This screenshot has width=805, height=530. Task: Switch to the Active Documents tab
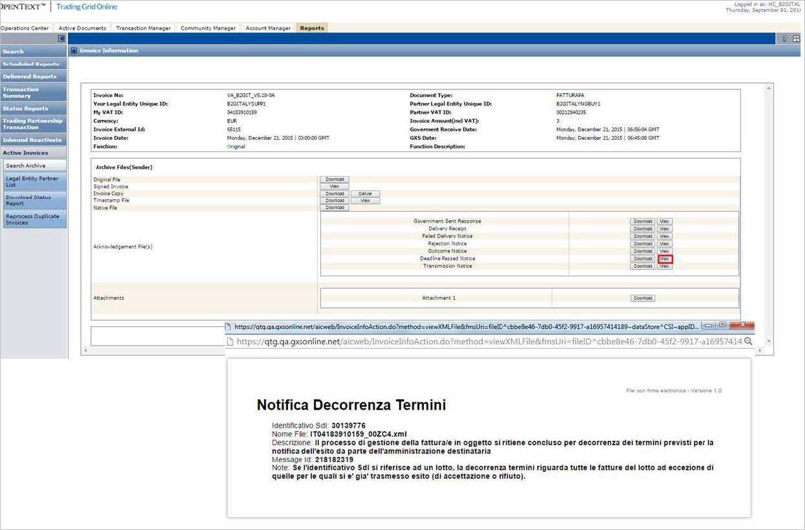pyautogui.click(x=82, y=28)
